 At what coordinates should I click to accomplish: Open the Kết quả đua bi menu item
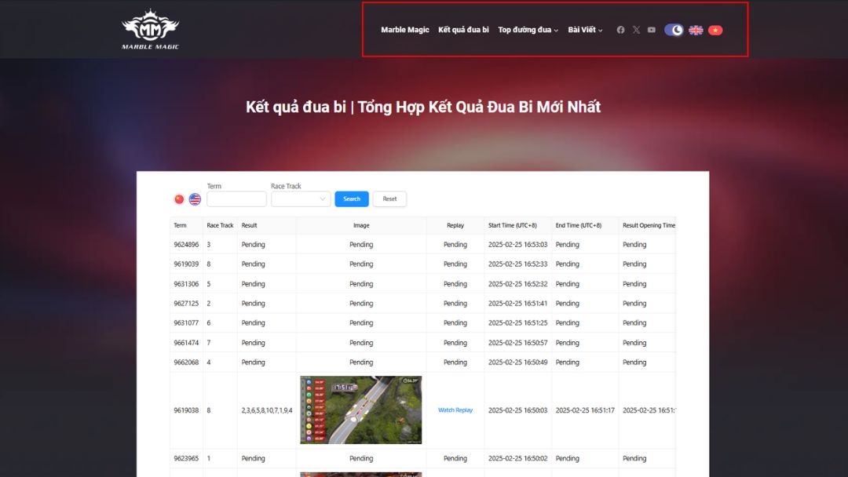(463, 30)
